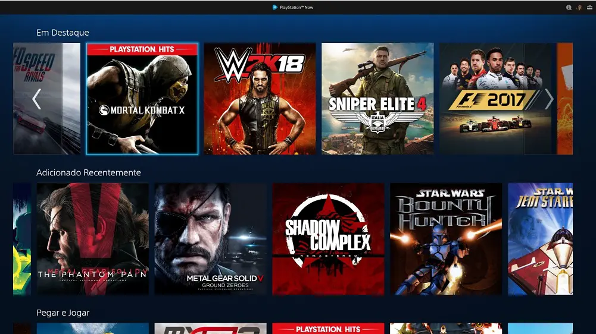The width and height of the screenshot is (596, 334).
Task: Select the MX game tile under Pegar e Jogar
Action: pos(210,329)
